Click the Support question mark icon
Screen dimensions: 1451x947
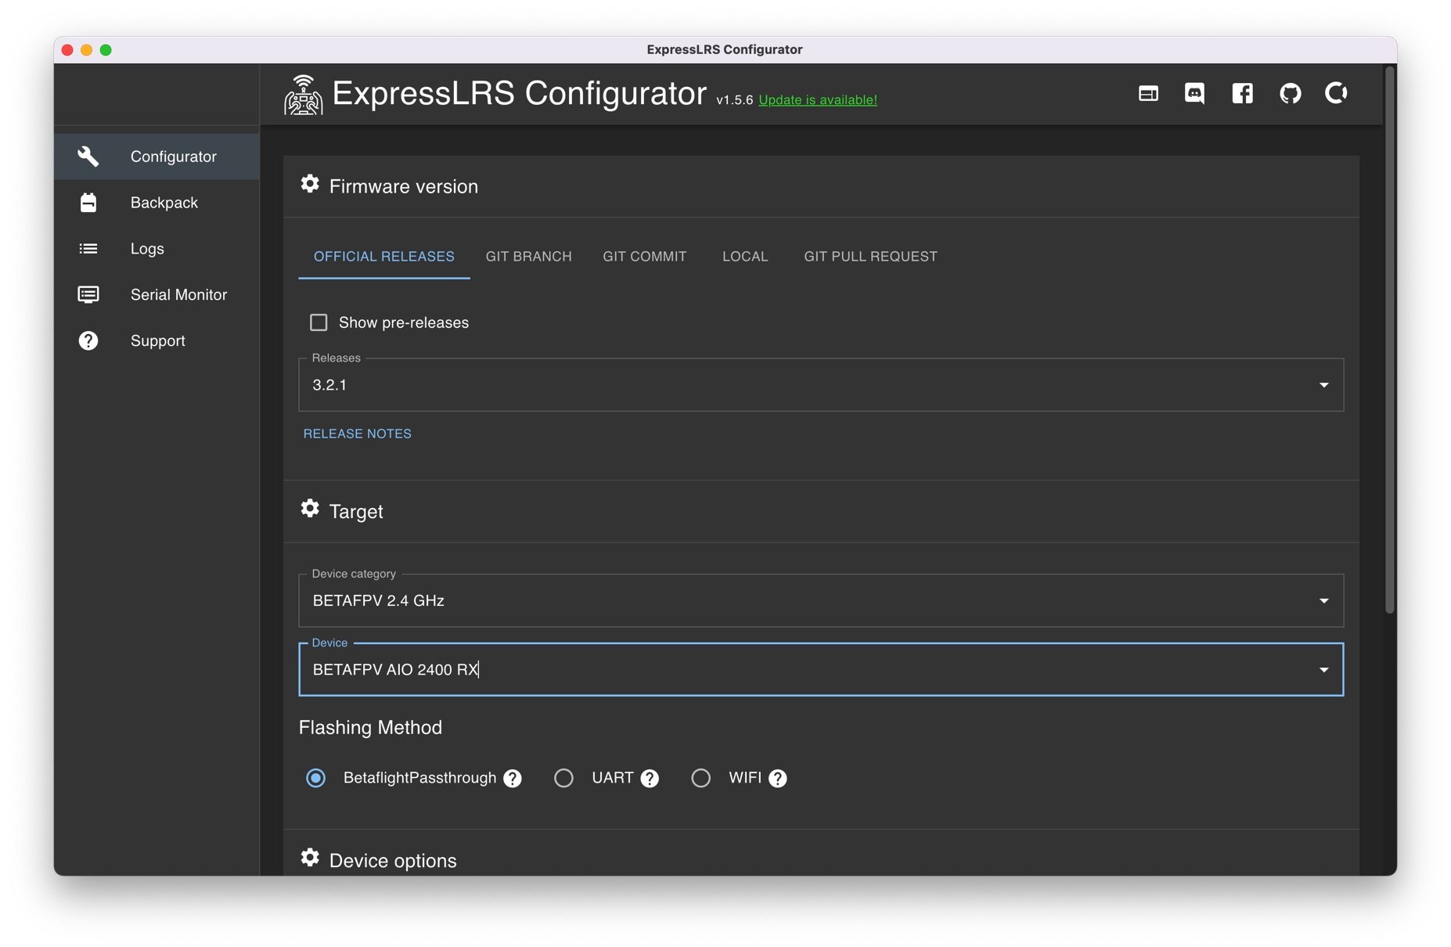coord(88,340)
